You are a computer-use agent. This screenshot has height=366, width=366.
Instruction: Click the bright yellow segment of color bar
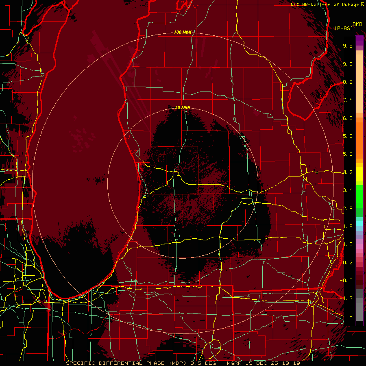(359, 174)
